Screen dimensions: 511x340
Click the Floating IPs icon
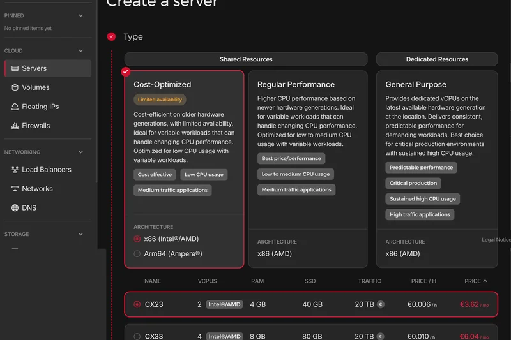15,107
